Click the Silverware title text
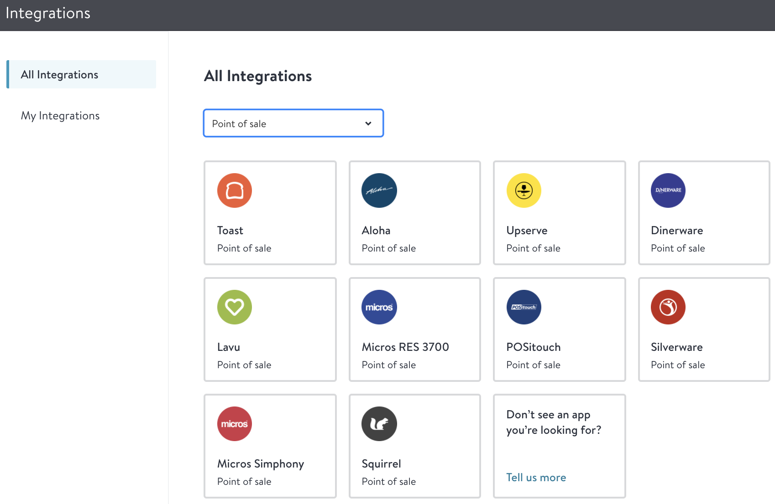Viewport: 775px width, 504px height. tap(677, 347)
